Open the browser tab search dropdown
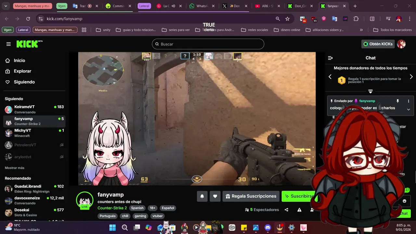Screen dimensions: 416x234 click(x=6, y=6)
